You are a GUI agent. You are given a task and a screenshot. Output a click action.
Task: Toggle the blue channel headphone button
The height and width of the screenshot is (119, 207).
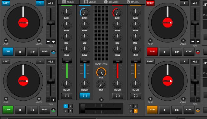click(x=85, y=96)
